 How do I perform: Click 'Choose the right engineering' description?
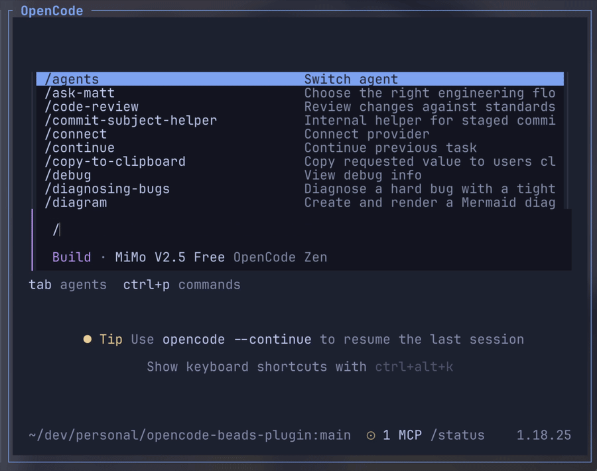[x=429, y=93]
